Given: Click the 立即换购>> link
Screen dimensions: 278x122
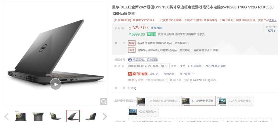Looking at the screenshot, I should (182, 43).
